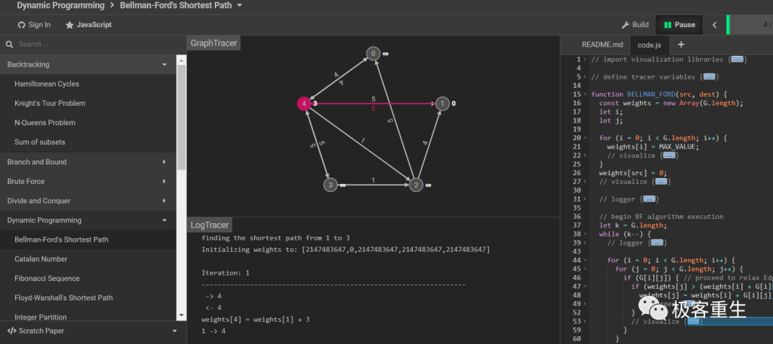This screenshot has width=773, height=344.
Task: Switch to the code.js tab
Action: pyautogui.click(x=649, y=45)
